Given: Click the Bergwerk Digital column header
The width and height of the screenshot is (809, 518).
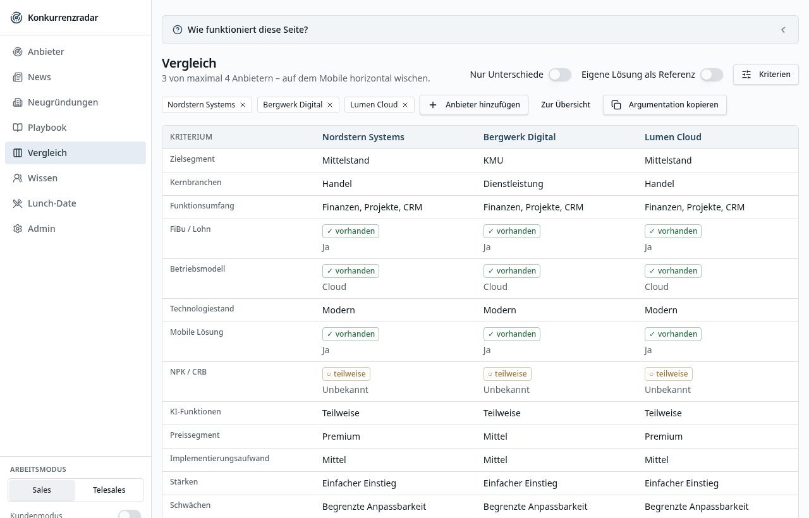Looking at the screenshot, I should pos(520,137).
